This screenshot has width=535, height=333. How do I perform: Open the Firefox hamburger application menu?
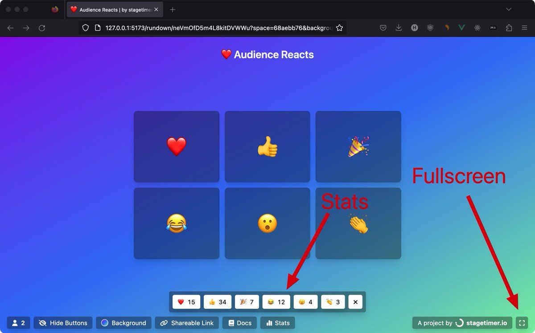525,28
